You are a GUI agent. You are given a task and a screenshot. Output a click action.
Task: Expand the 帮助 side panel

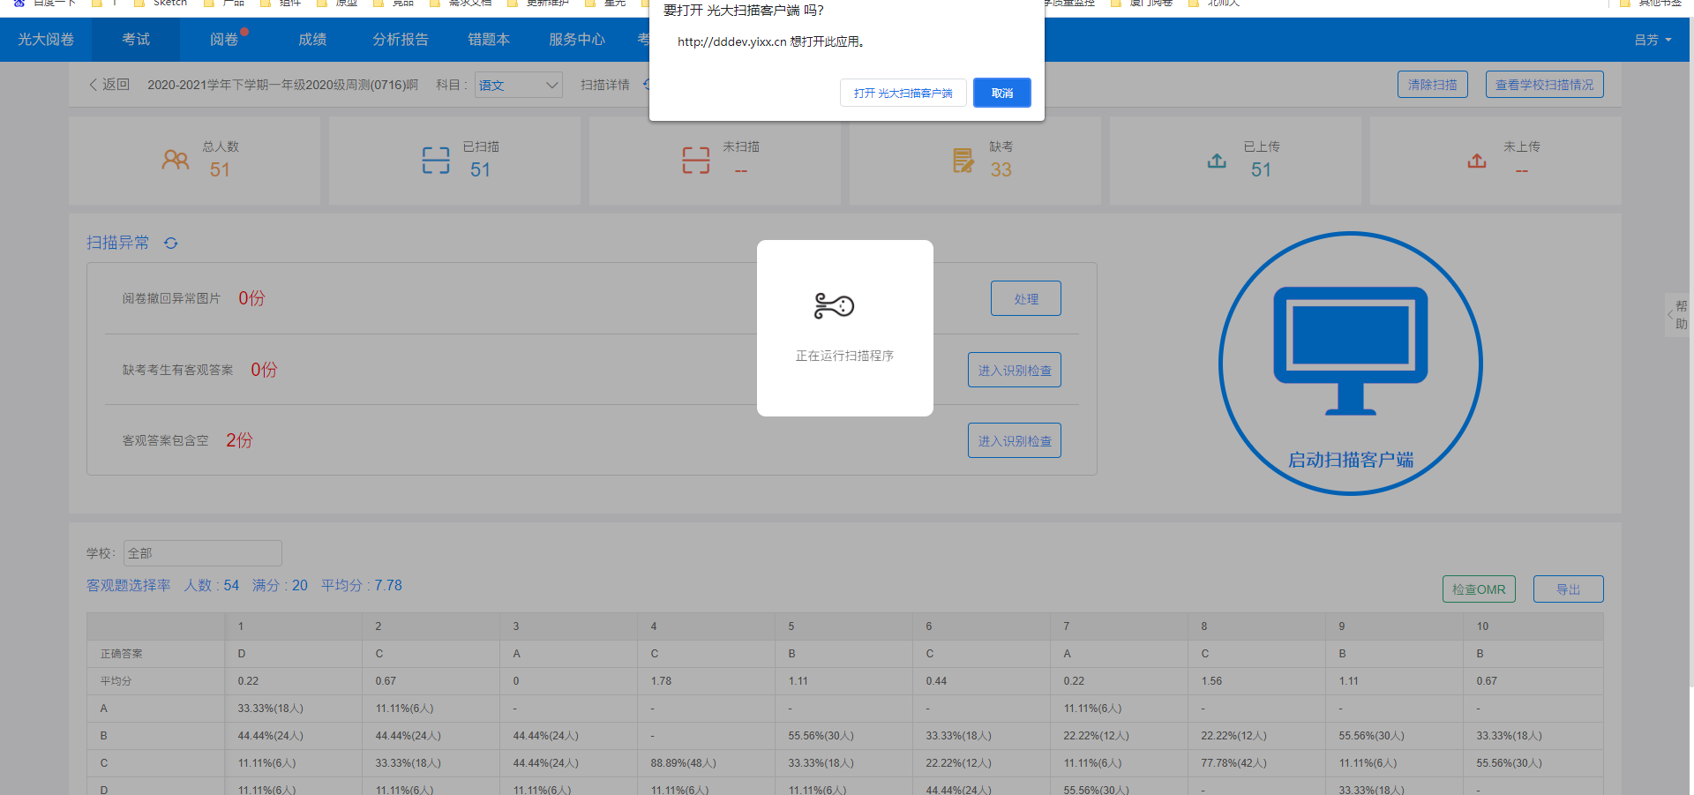1676,315
